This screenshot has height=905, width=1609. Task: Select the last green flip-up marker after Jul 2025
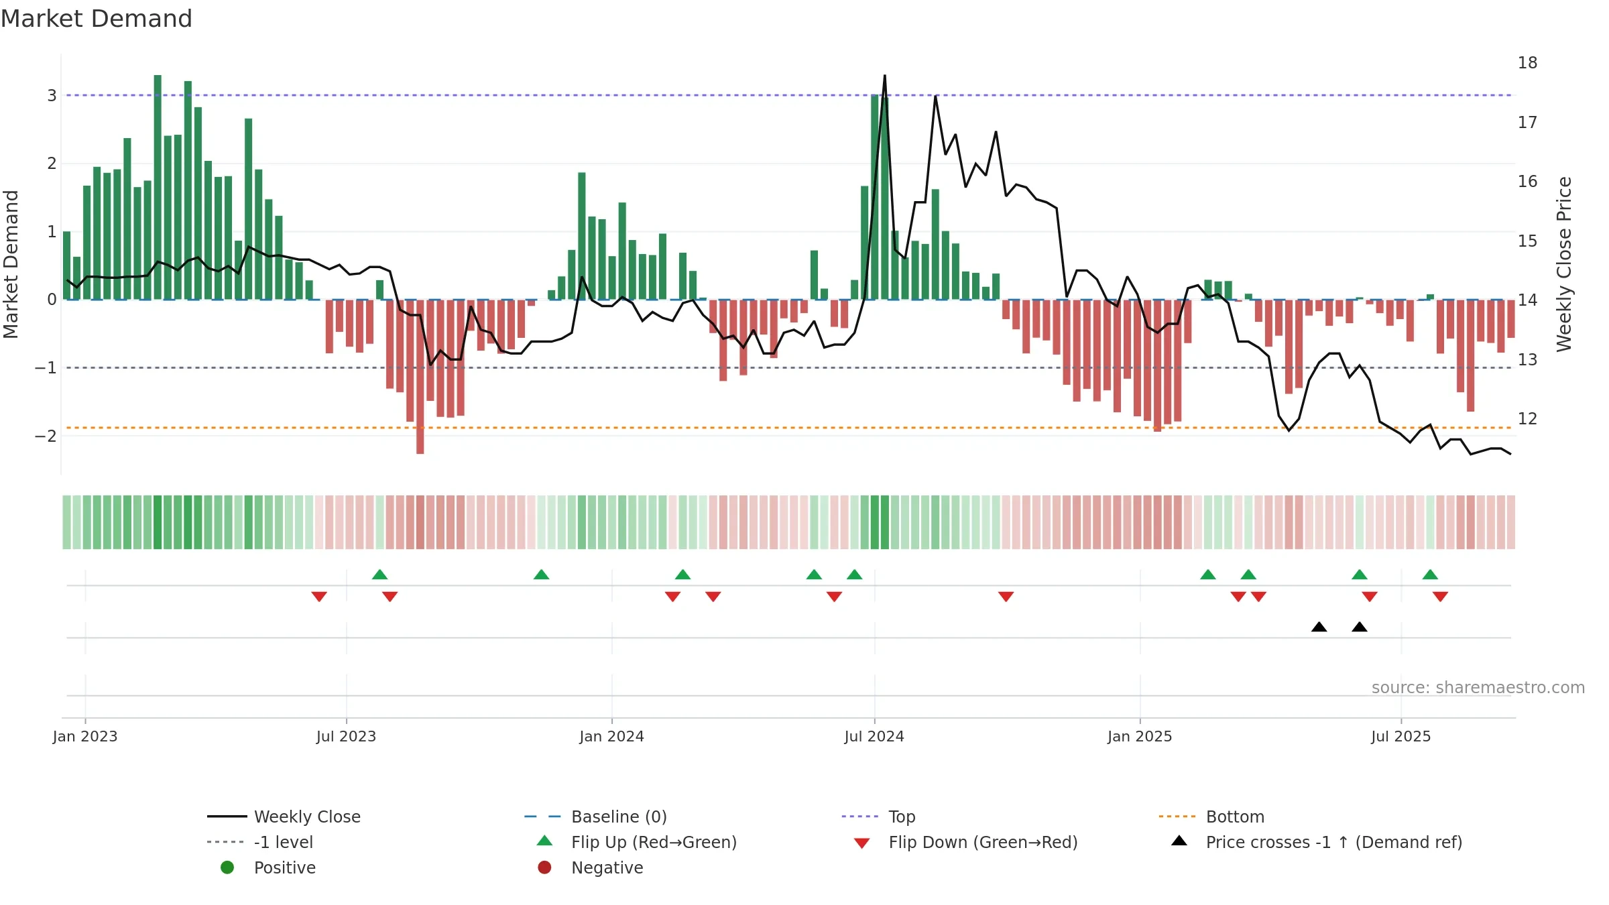[1430, 575]
